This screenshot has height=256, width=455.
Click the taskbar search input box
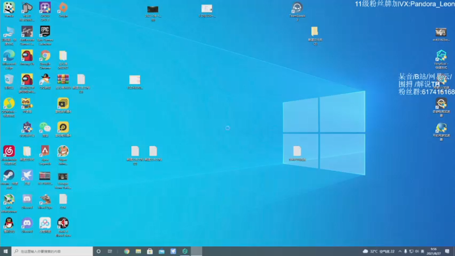pyautogui.click(x=52, y=251)
